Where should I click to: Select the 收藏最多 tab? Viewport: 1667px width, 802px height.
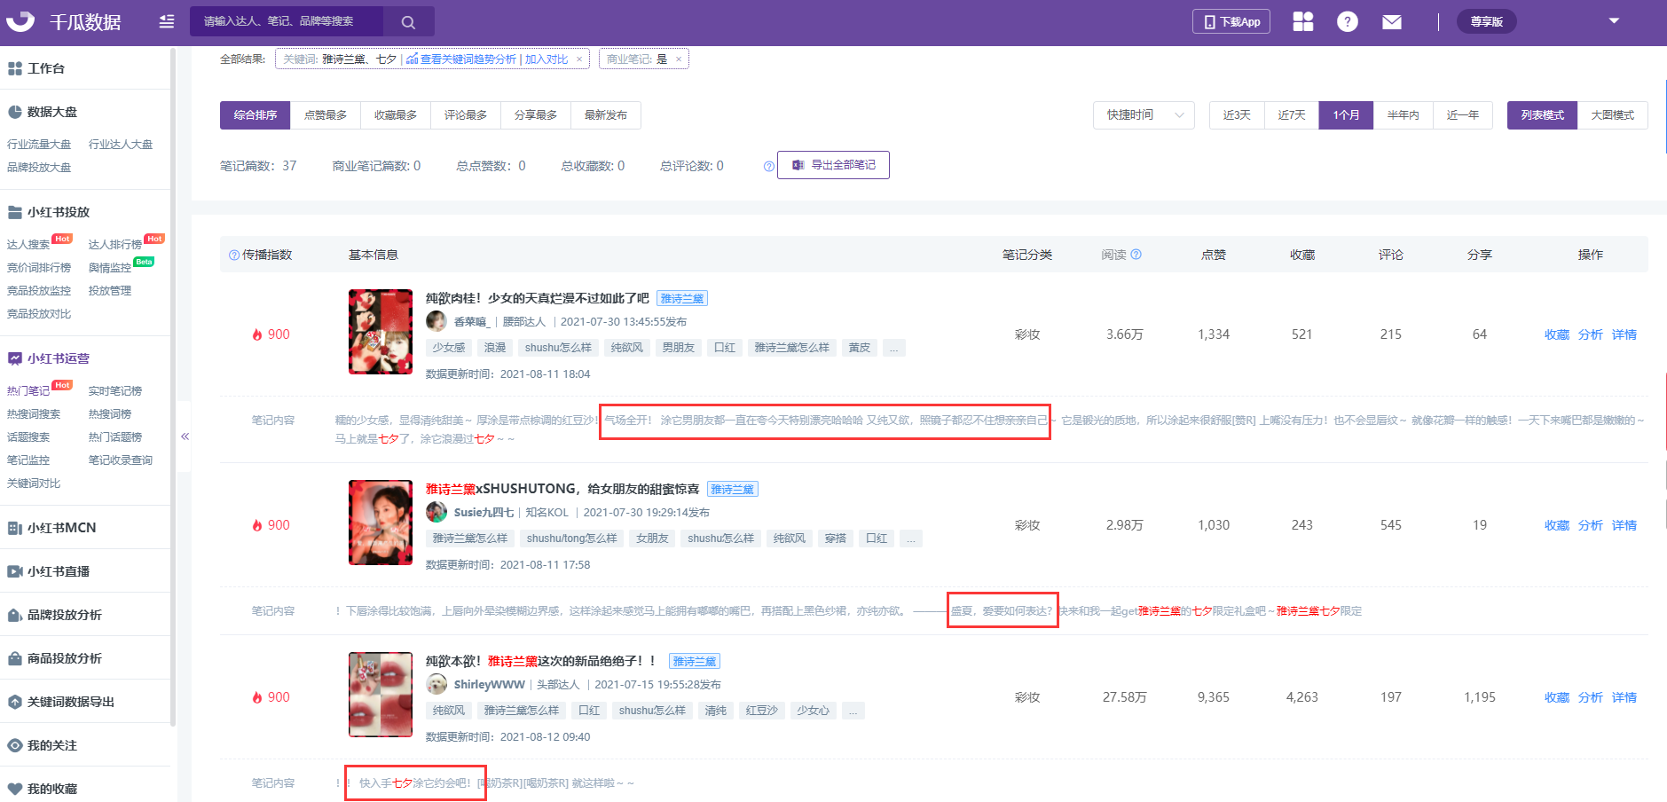click(x=396, y=115)
